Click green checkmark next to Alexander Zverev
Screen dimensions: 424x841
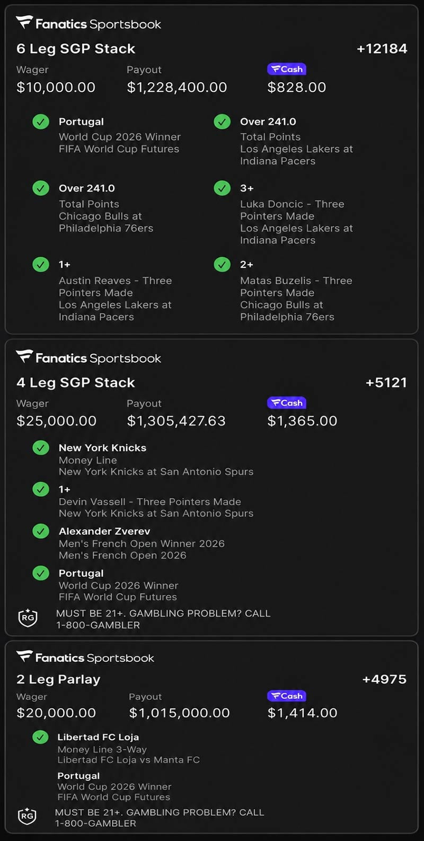pyautogui.click(x=41, y=531)
